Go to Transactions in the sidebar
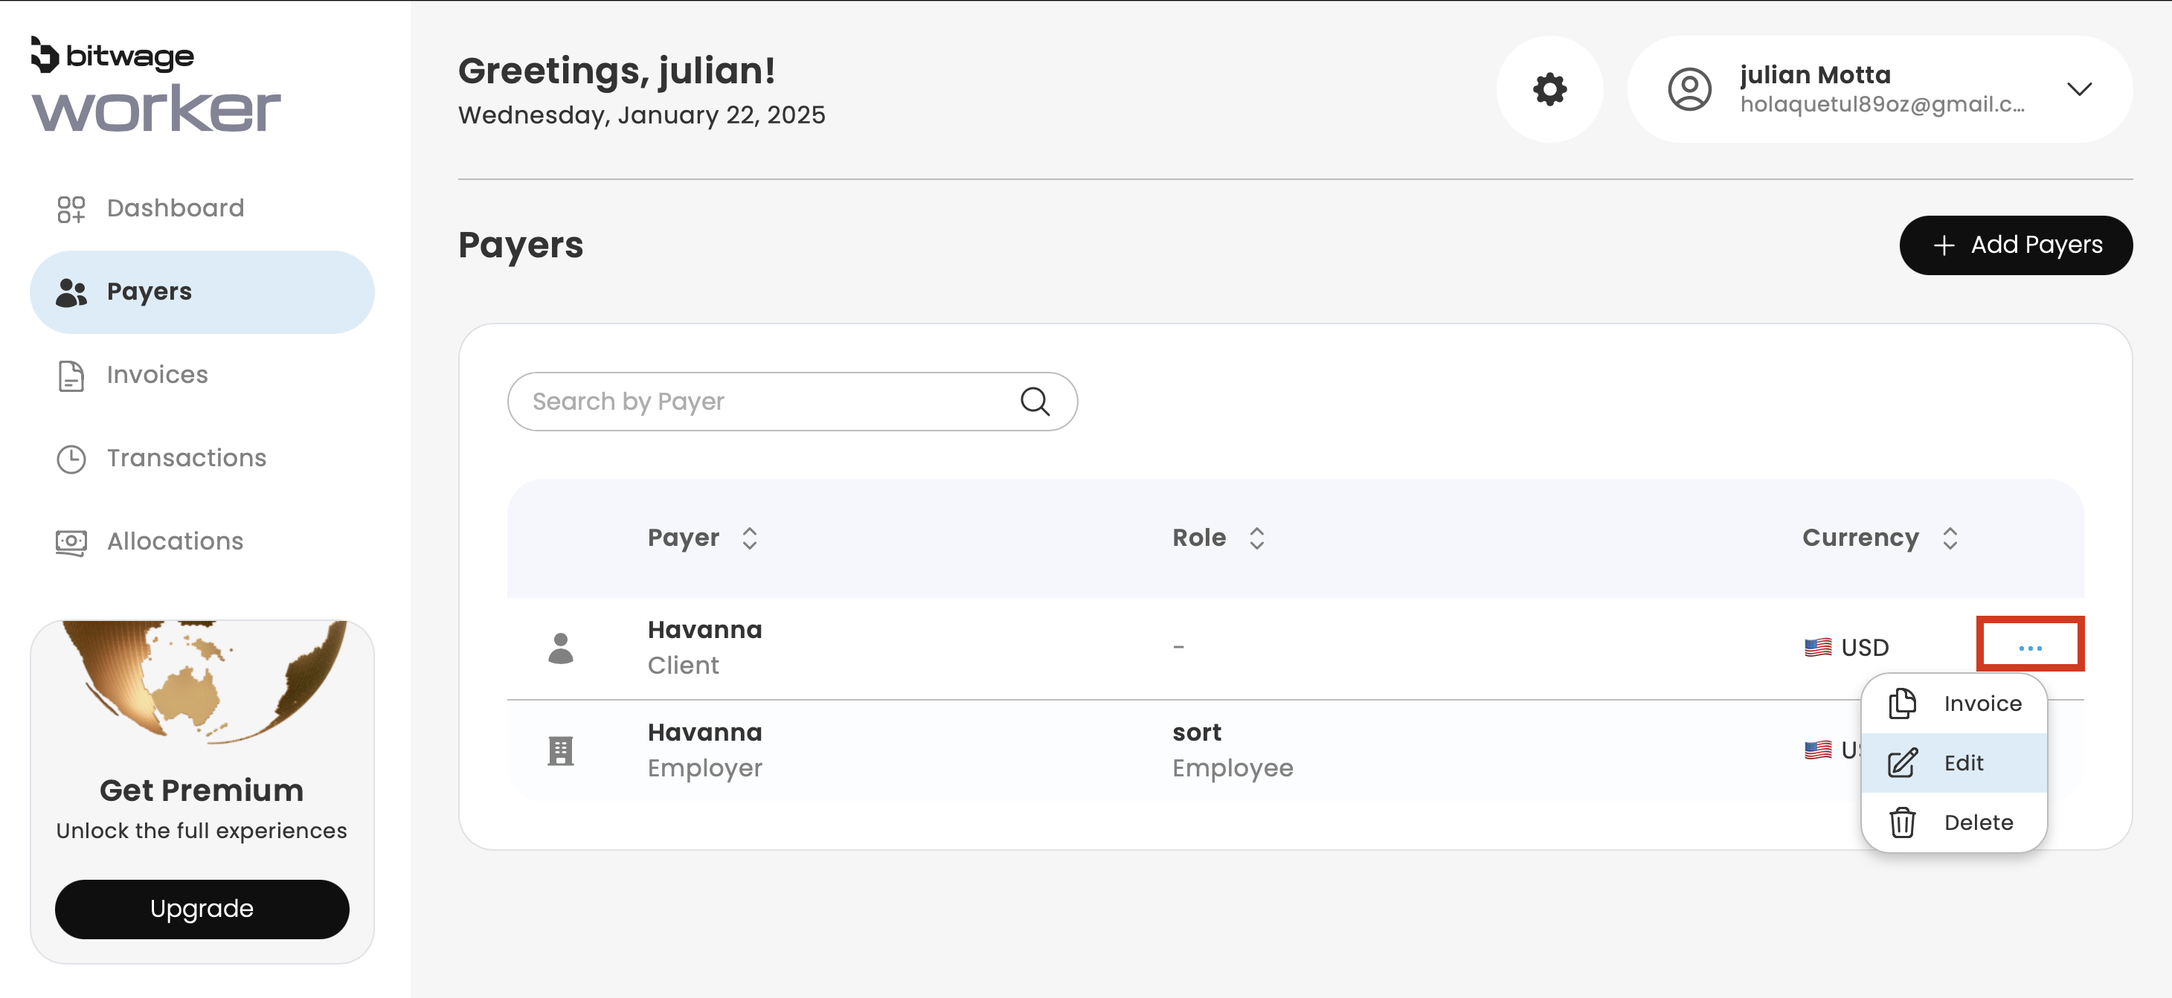Image resolution: width=2172 pixels, height=998 pixels. 187,457
